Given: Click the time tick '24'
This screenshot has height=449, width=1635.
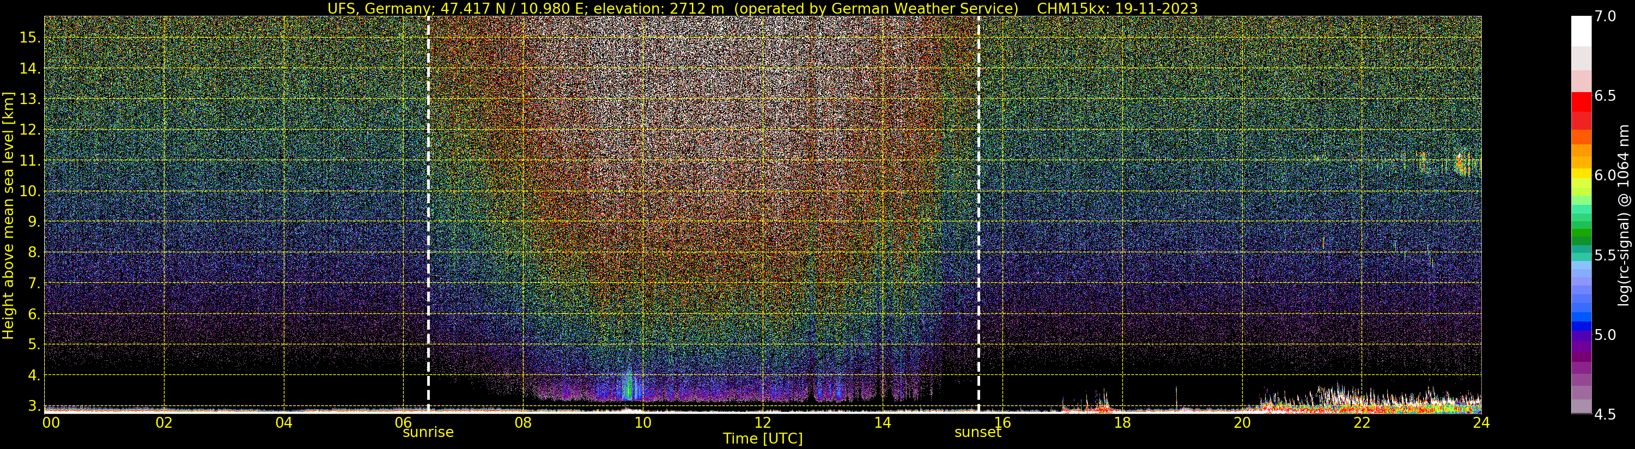Looking at the screenshot, I should 1481,422.
